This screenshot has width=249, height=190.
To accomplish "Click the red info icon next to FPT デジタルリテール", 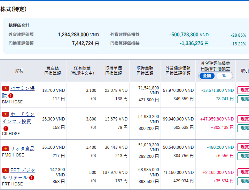I will tap(32, 178).
